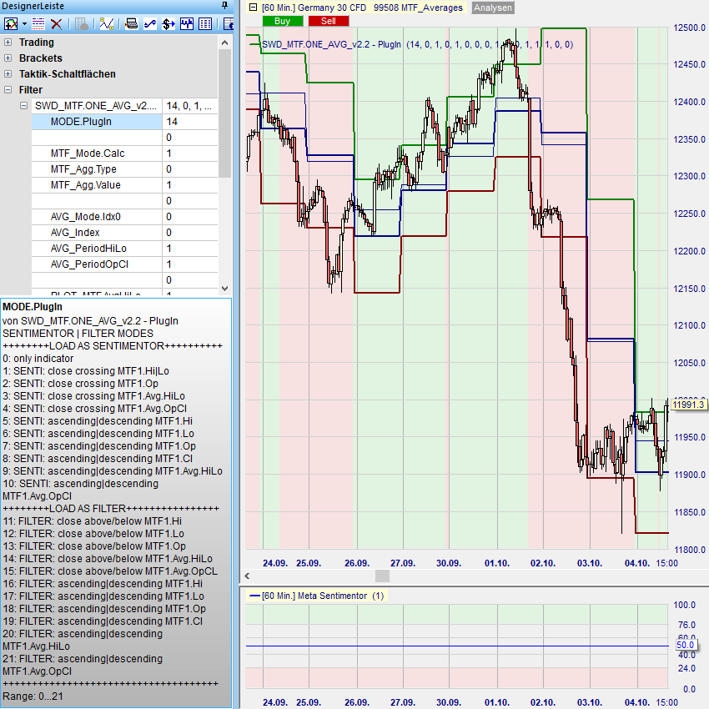
Task: Click the chart's left scroll arrow
Action: click(x=247, y=576)
